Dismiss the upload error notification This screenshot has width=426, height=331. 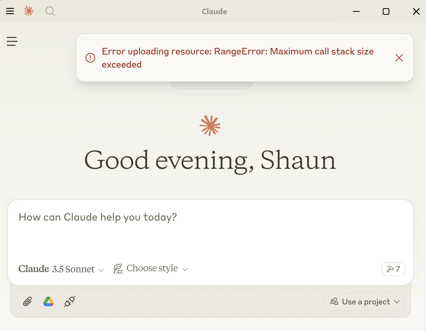tap(399, 58)
